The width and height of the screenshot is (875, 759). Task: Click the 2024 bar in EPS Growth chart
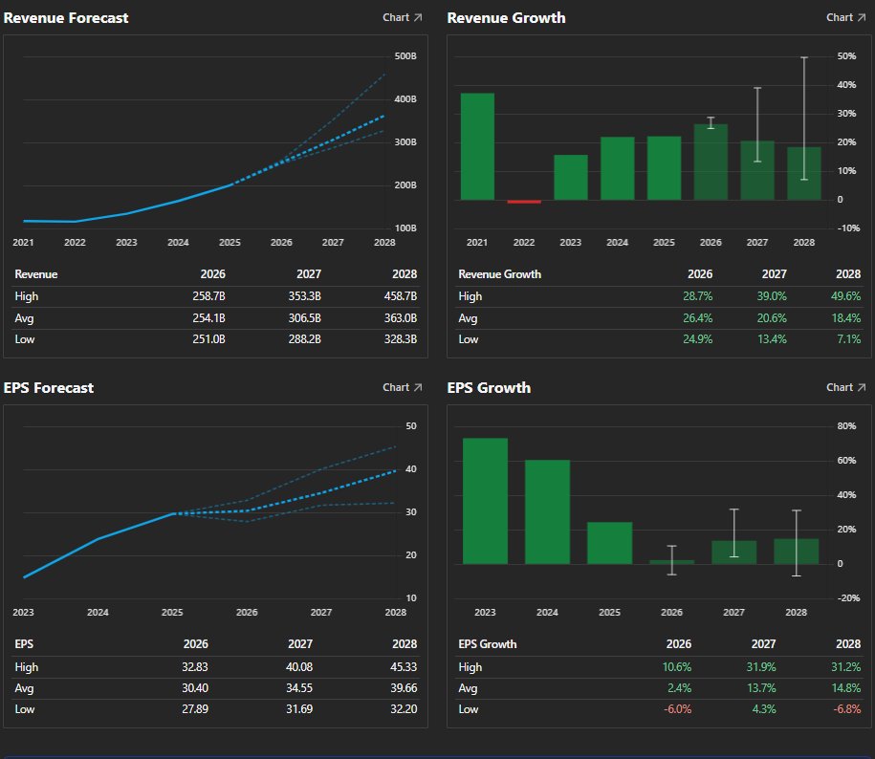(x=547, y=512)
